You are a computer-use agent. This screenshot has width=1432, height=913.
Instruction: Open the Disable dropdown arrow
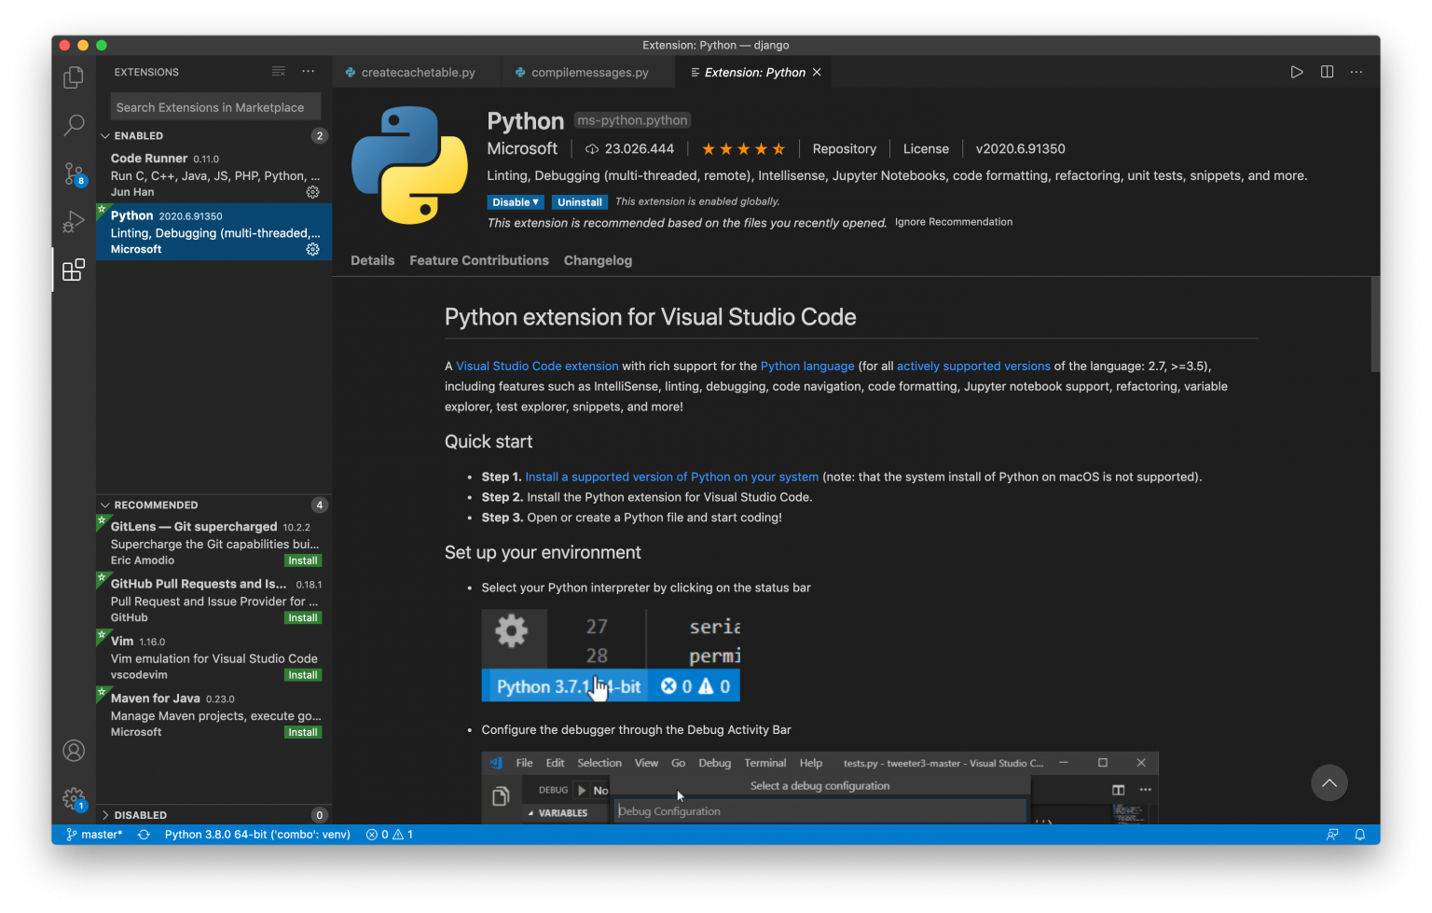pos(534,201)
